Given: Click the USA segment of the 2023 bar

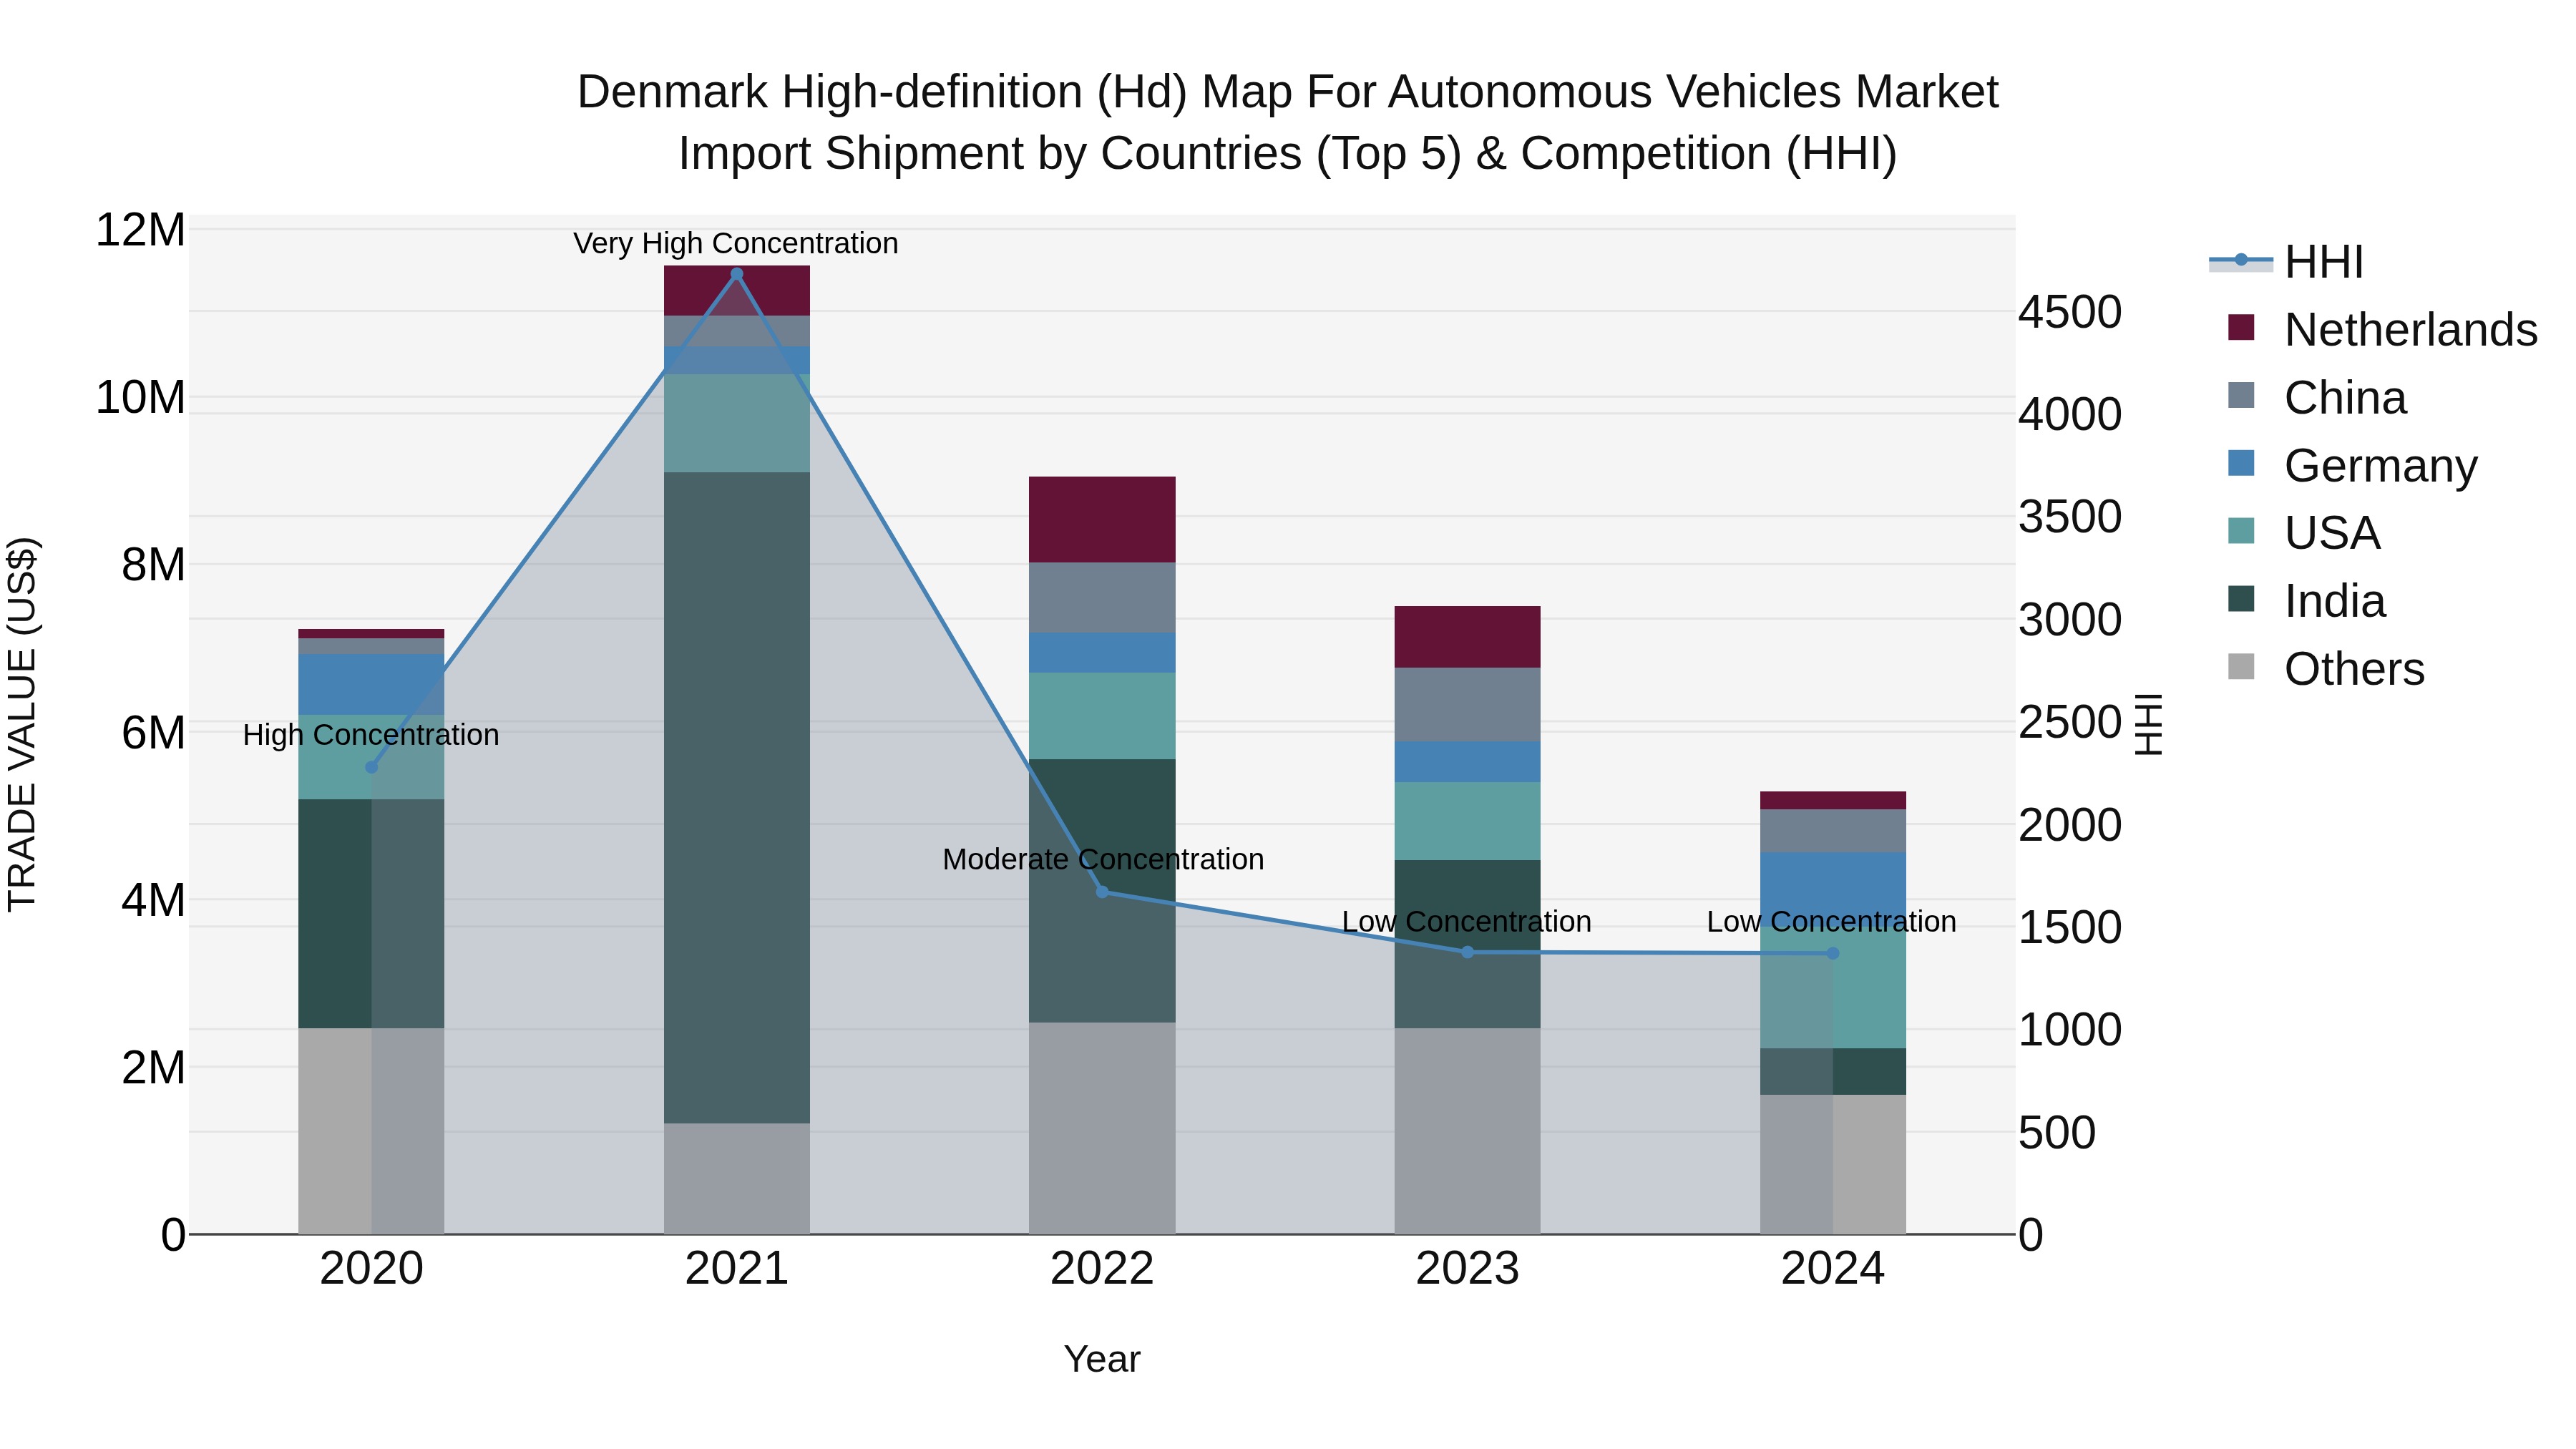Looking at the screenshot, I should [1468, 821].
